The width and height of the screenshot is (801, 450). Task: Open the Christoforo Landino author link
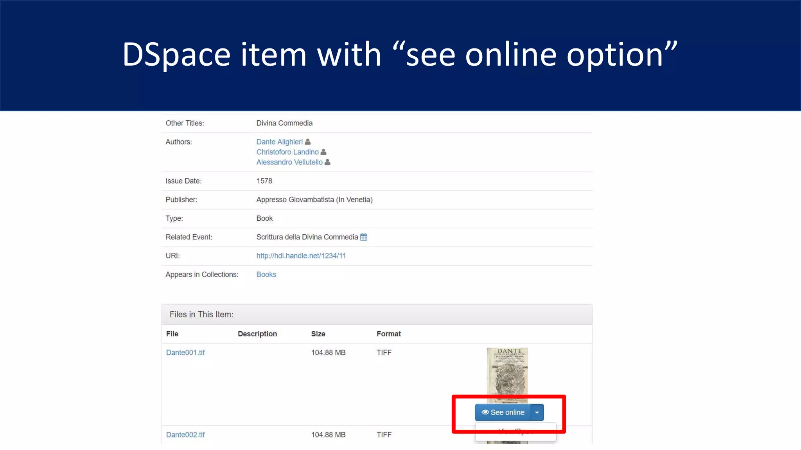coord(287,152)
